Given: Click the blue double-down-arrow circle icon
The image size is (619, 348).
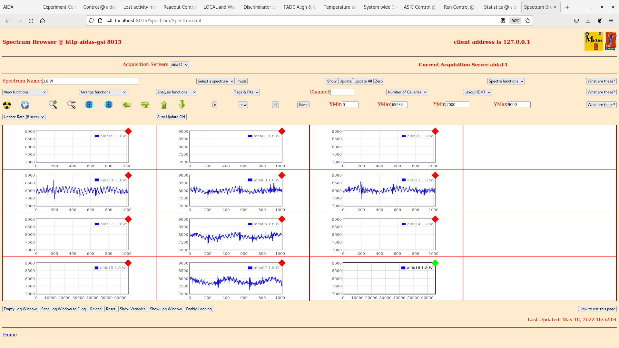Looking at the screenshot, I should 89,104.
